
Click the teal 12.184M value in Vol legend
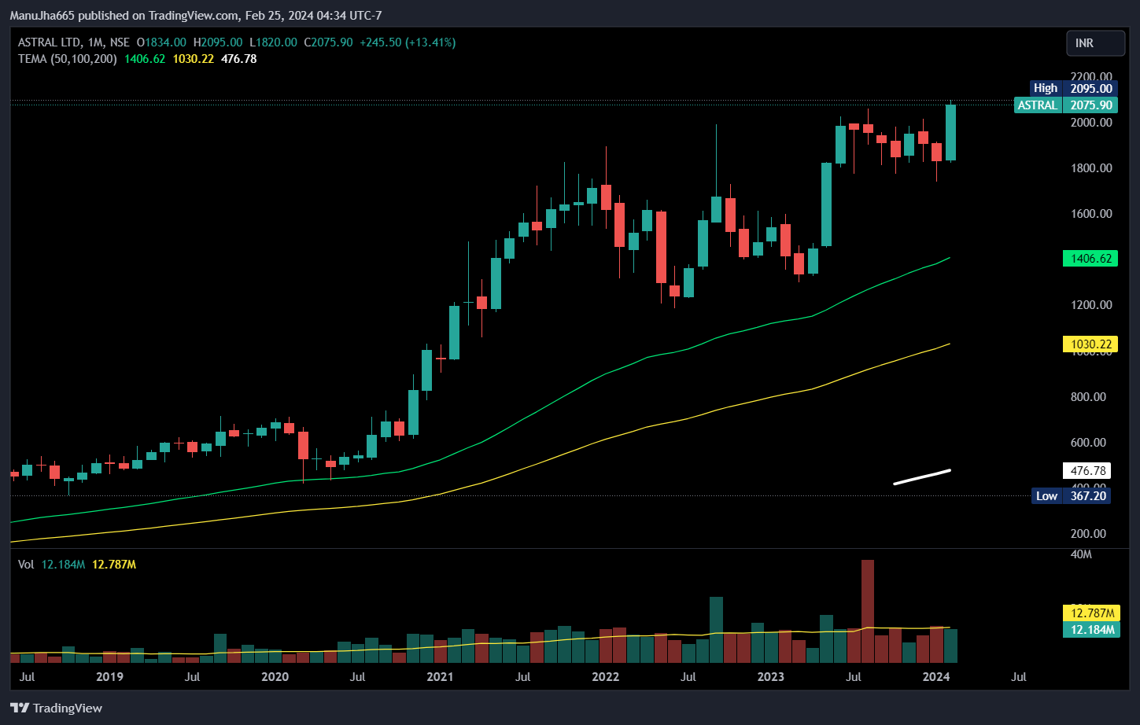point(63,565)
